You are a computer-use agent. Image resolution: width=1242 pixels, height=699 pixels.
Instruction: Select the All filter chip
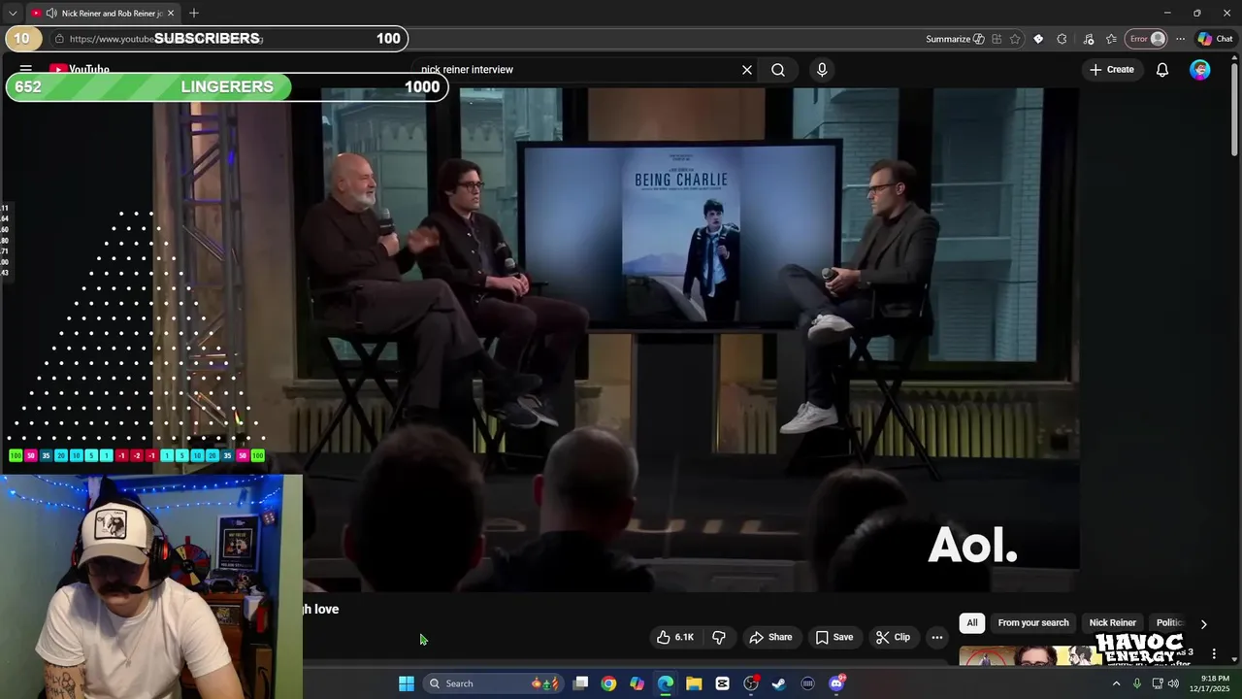tap(972, 623)
